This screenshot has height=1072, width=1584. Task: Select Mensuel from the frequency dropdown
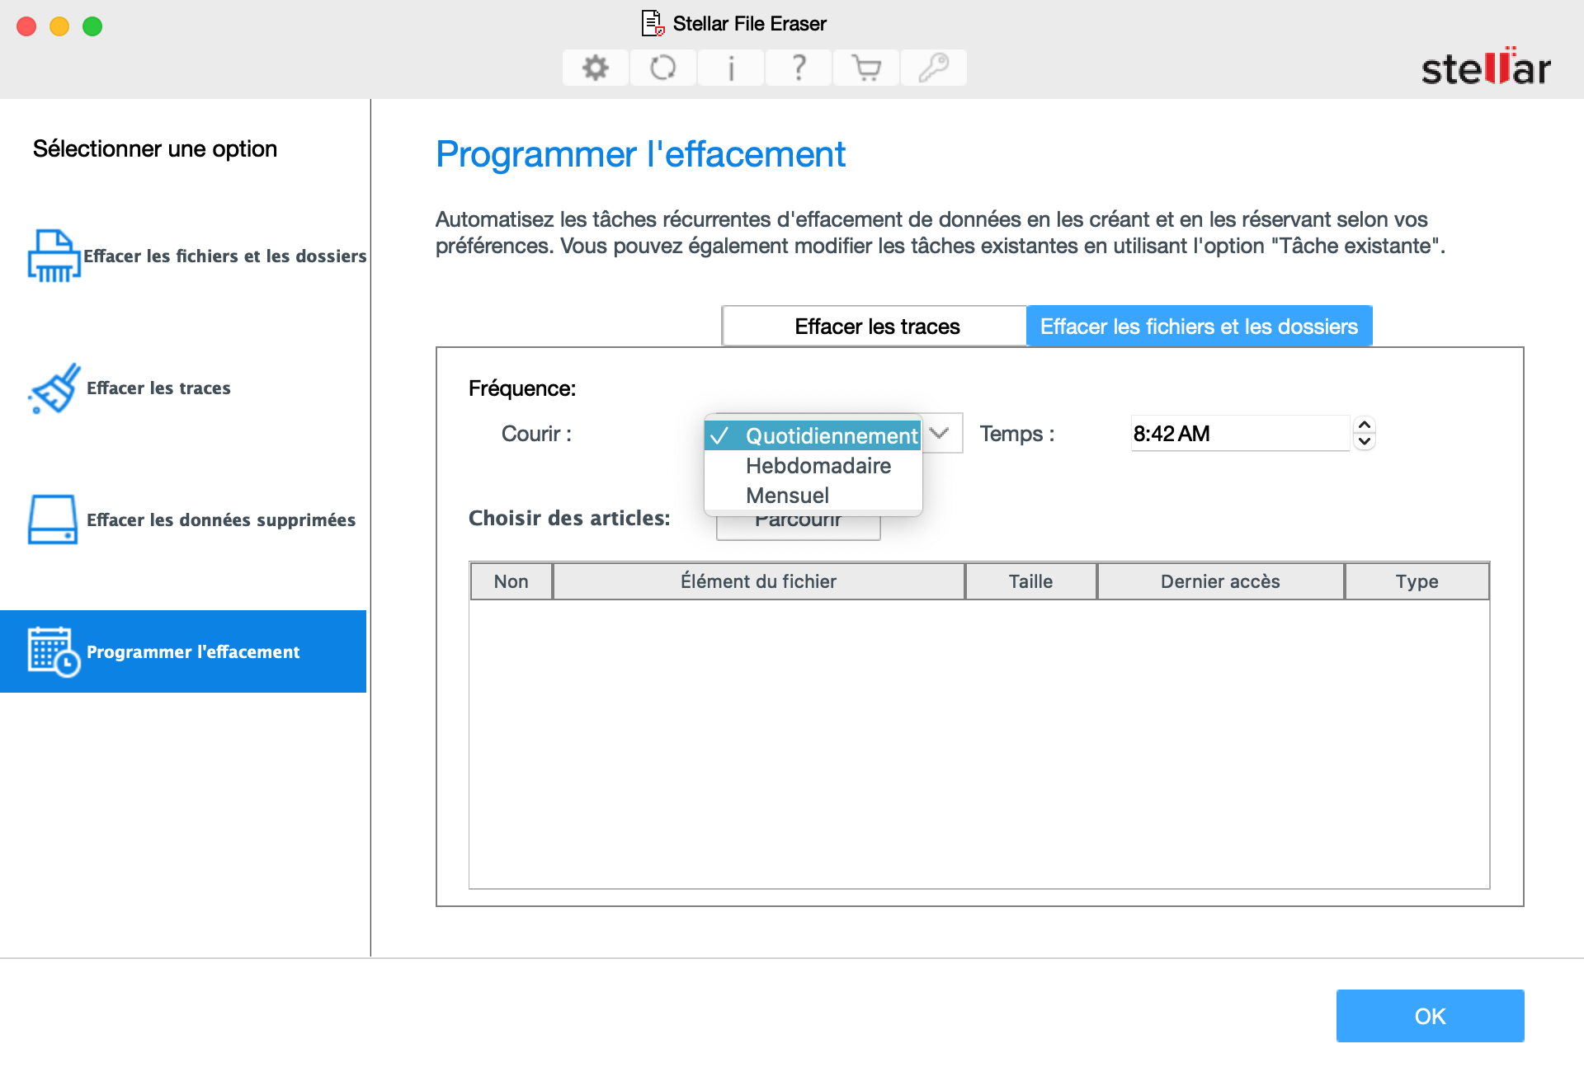[790, 493]
